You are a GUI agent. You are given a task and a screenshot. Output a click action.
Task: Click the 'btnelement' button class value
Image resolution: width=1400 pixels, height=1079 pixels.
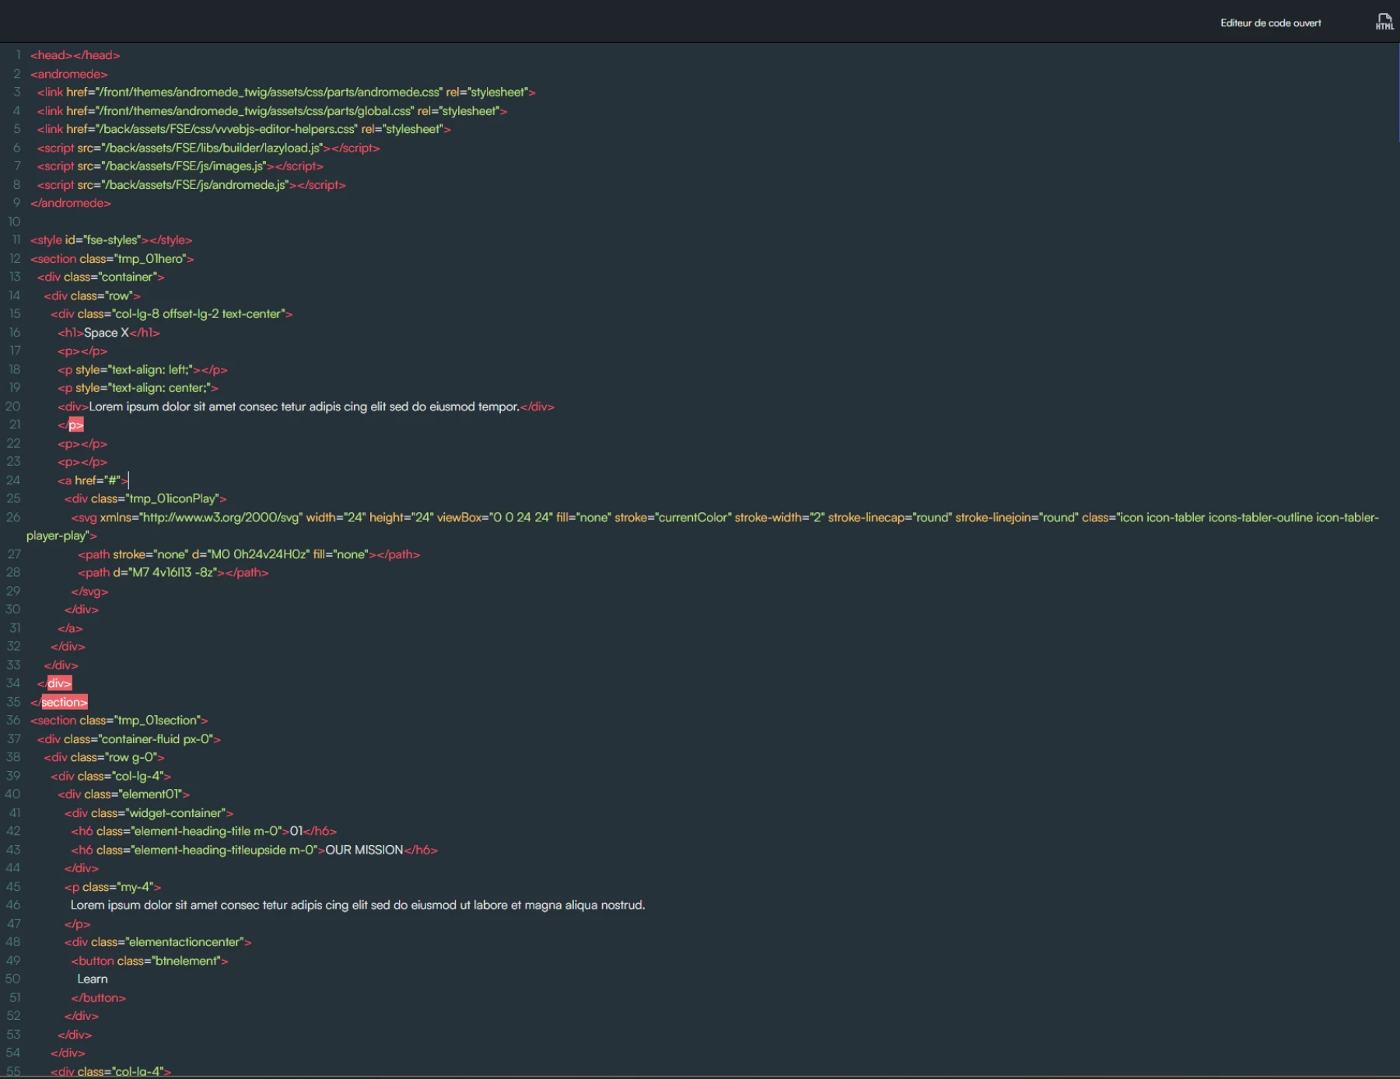[187, 961]
